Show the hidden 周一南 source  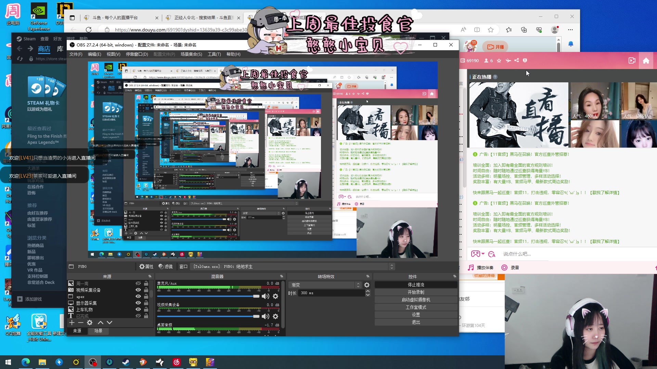(x=138, y=284)
